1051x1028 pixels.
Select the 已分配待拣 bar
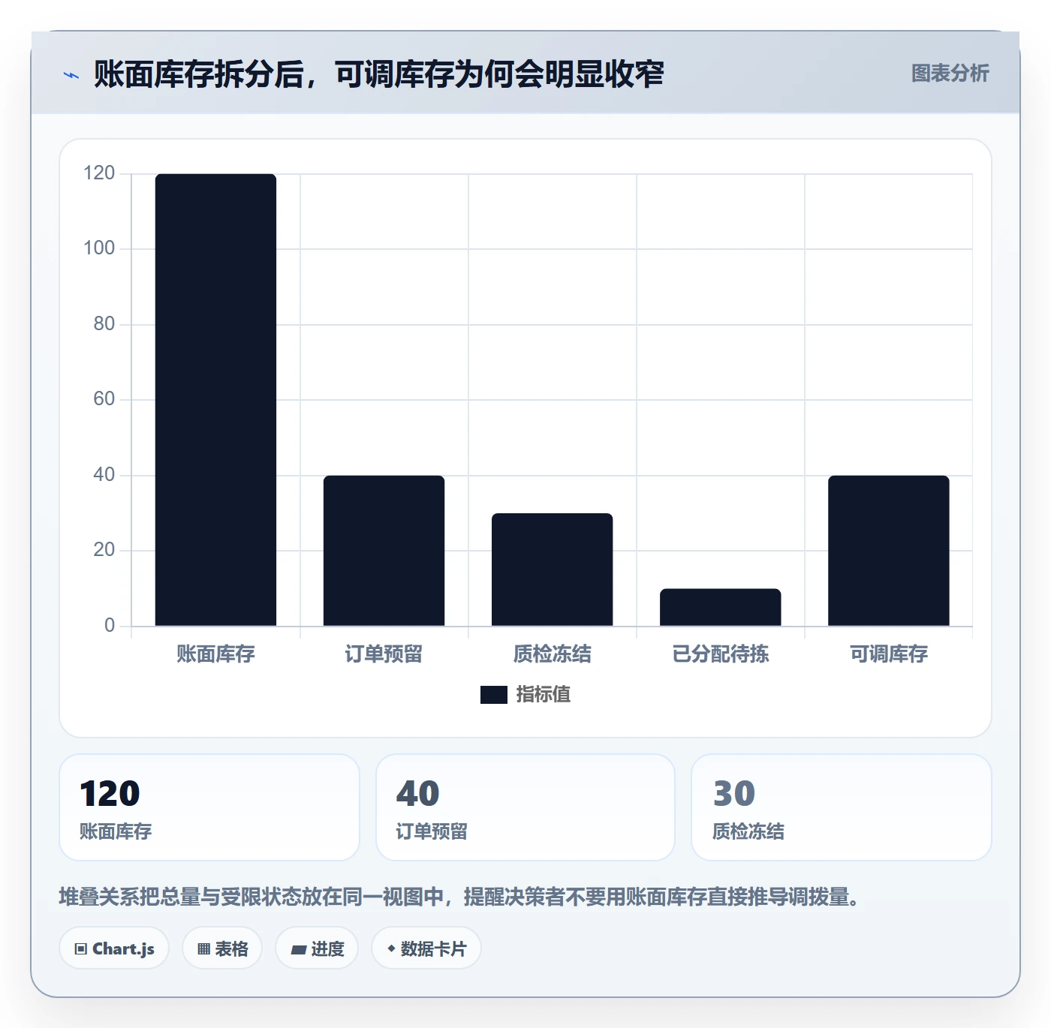pyautogui.click(x=720, y=607)
